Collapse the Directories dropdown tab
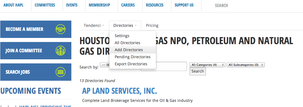Image resolution: width=303 pixels, height=107 pixels. pos(125,25)
